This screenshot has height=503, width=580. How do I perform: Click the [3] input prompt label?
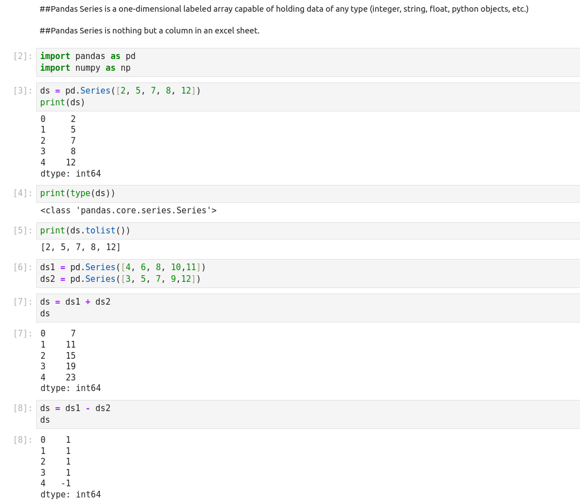[23, 91]
